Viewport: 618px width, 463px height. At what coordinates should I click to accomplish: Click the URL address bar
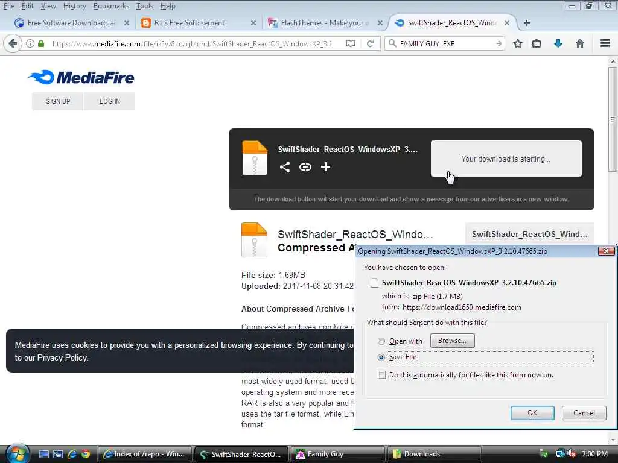[192, 43]
